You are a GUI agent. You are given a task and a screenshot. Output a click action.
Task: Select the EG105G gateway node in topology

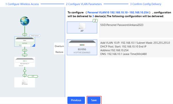25,42
